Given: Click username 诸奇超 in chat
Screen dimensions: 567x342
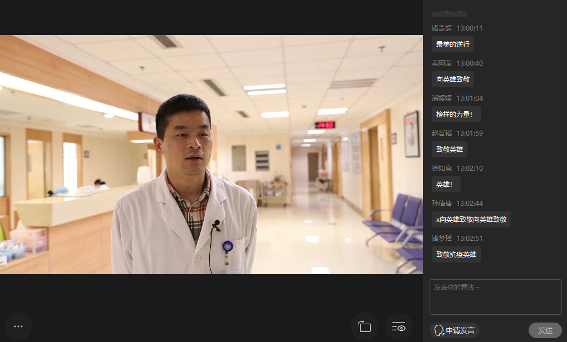Looking at the screenshot, I should pos(442,28).
